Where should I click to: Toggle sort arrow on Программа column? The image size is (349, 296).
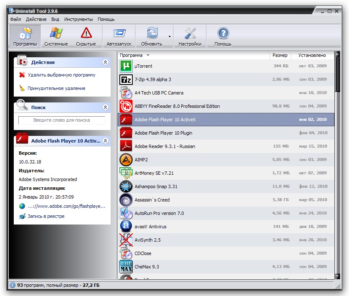point(148,55)
